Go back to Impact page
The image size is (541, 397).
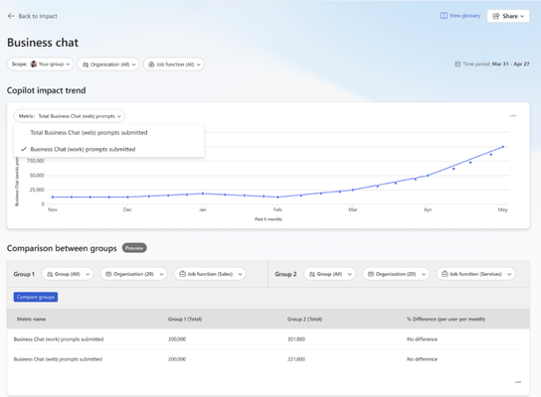[x=33, y=16]
